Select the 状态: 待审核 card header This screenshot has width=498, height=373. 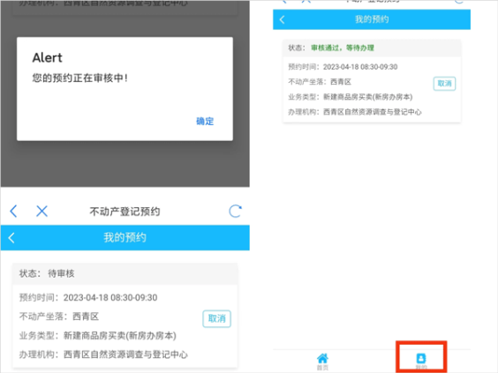[x=124, y=273]
